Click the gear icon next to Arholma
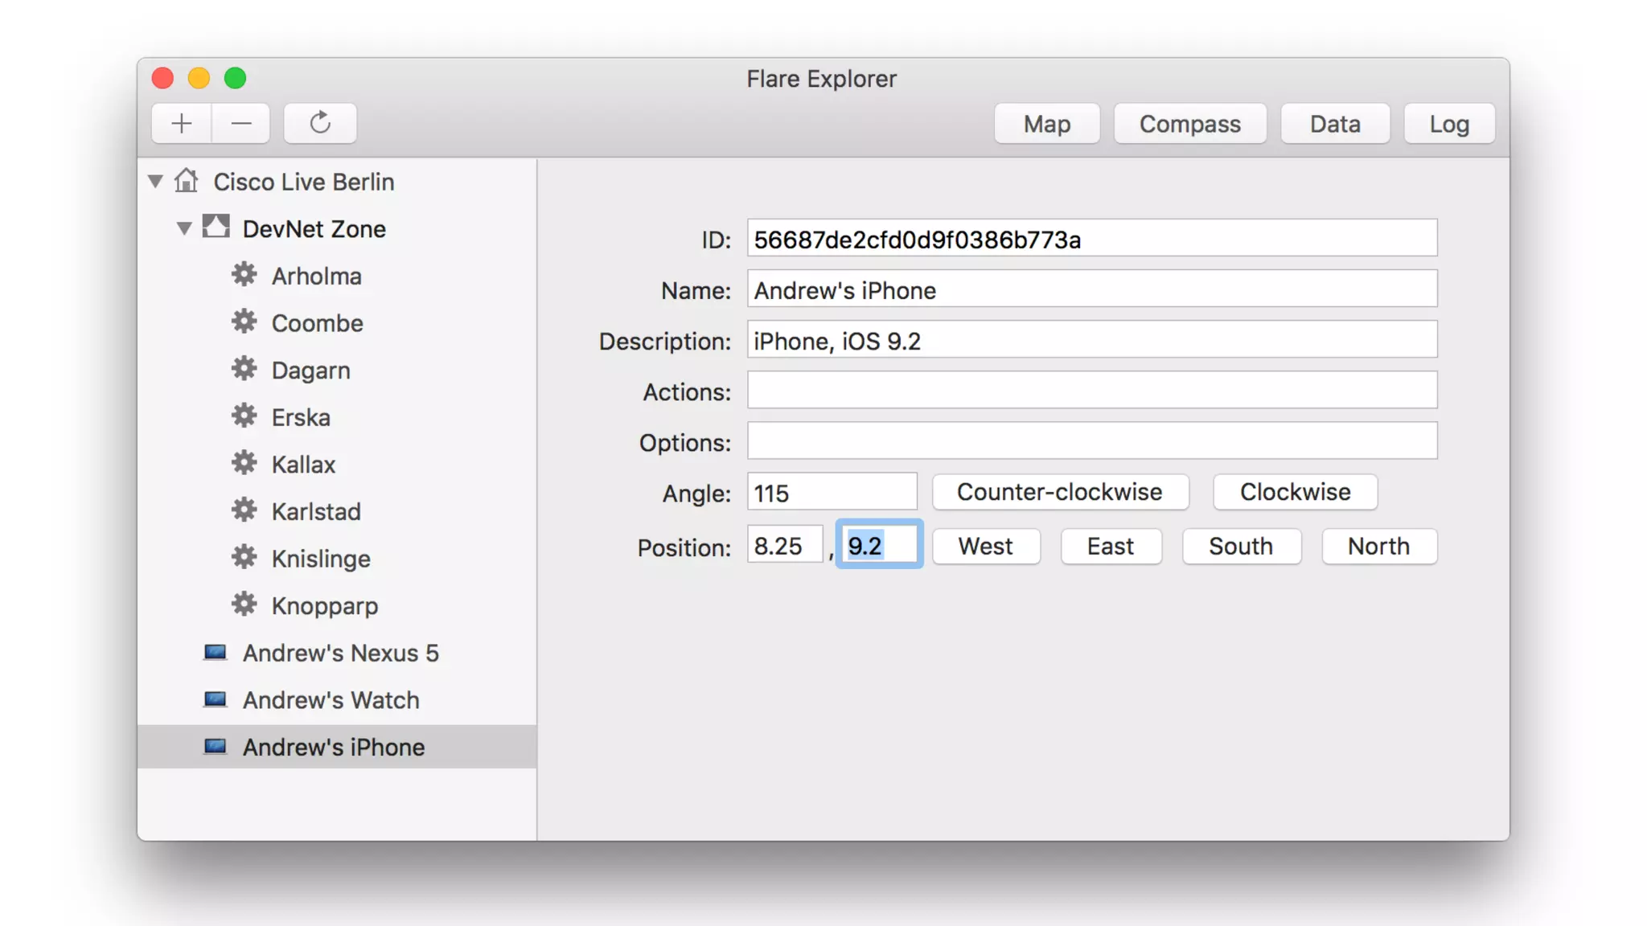 tap(244, 275)
